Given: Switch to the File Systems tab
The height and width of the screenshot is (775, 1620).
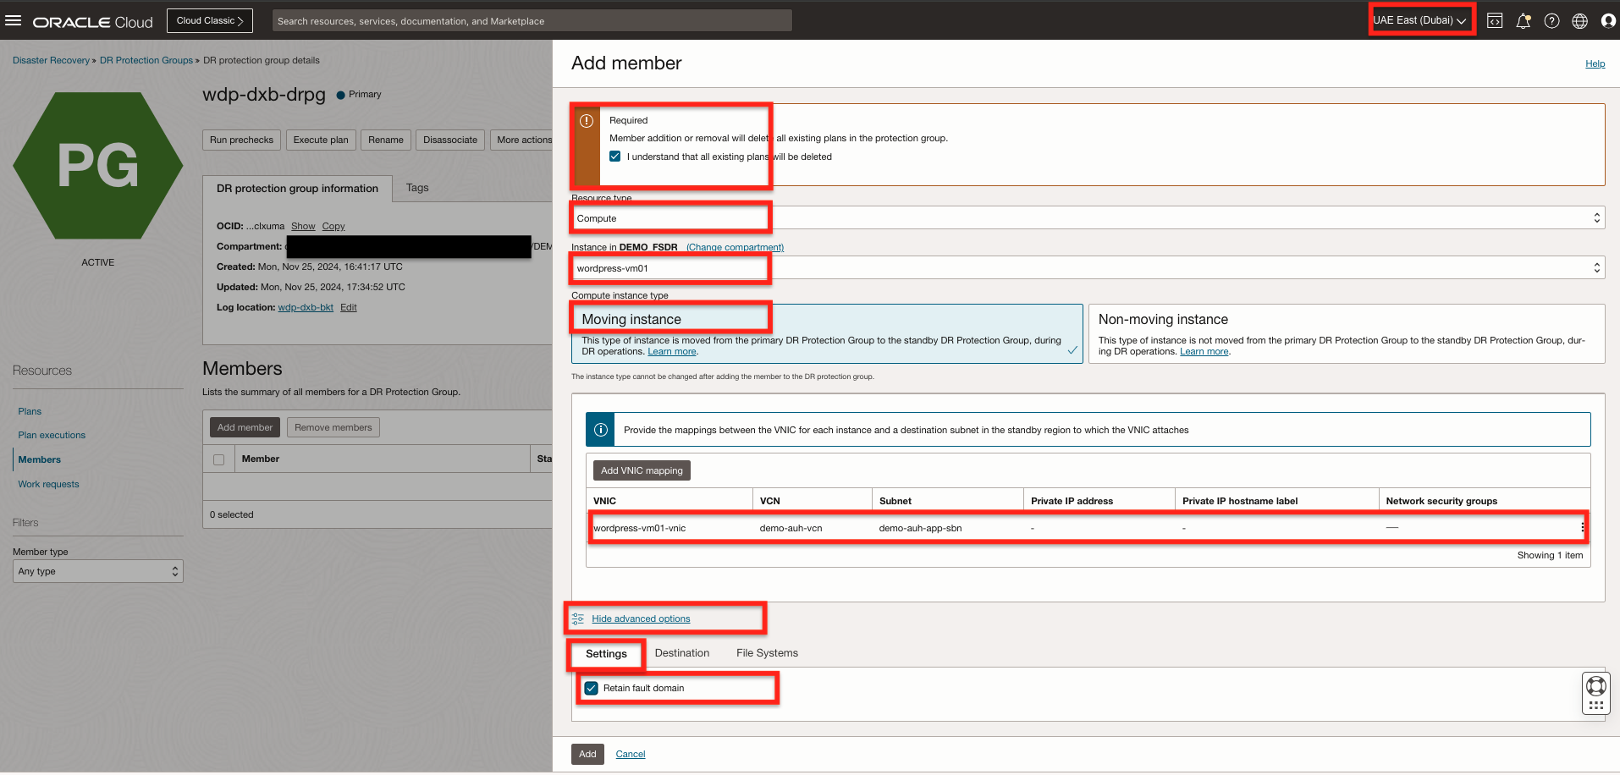Looking at the screenshot, I should pos(767,653).
